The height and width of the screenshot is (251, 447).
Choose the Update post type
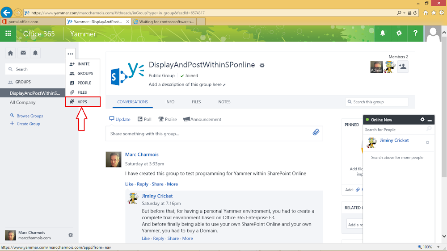click(120, 119)
